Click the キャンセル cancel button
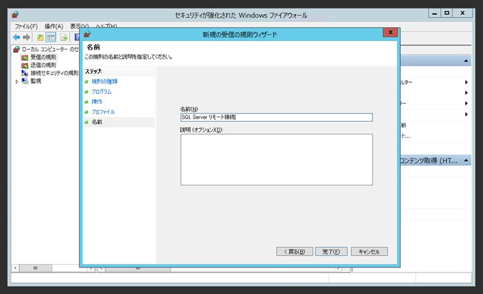 point(369,252)
